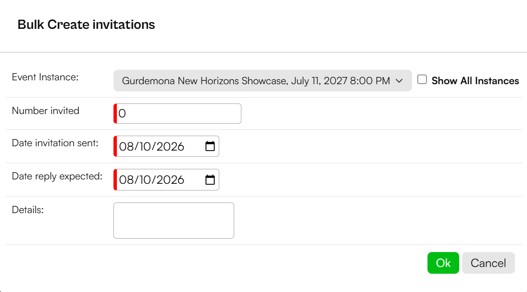Viewport: 527px width, 292px height.
Task: Confirm with the green Ok button
Action: click(x=443, y=263)
